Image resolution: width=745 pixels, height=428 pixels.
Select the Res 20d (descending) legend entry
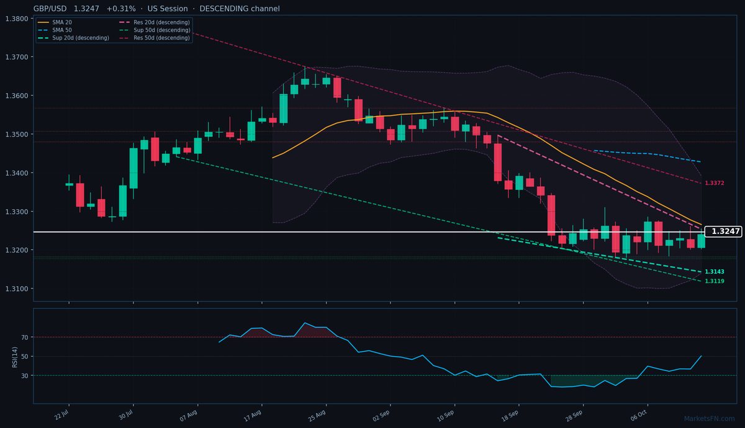[x=155, y=22]
